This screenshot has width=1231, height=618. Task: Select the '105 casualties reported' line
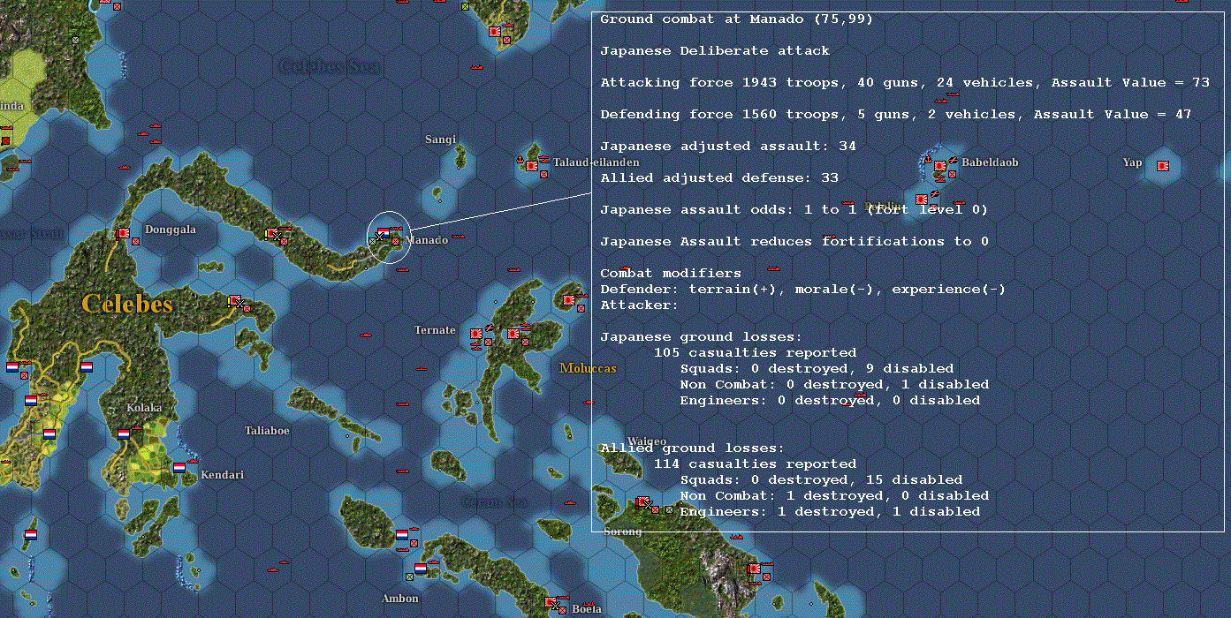click(x=755, y=353)
